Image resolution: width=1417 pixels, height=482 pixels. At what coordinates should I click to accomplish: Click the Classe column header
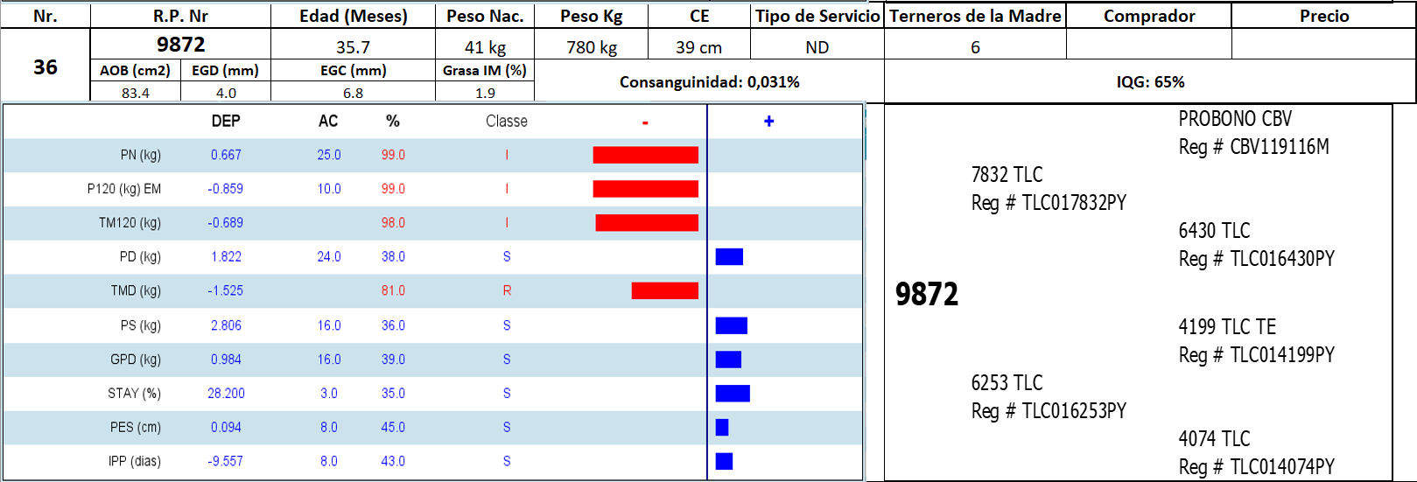pyautogui.click(x=507, y=122)
